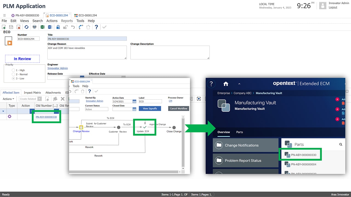
Task: Click the blue Lock icon
Action: [x=58, y=27]
